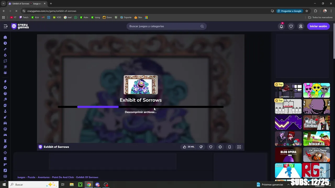Image resolution: width=335 pixels, height=188 pixels.
Task: Open the Count Masters game thumbnail
Action: click(x=288, y=171)
